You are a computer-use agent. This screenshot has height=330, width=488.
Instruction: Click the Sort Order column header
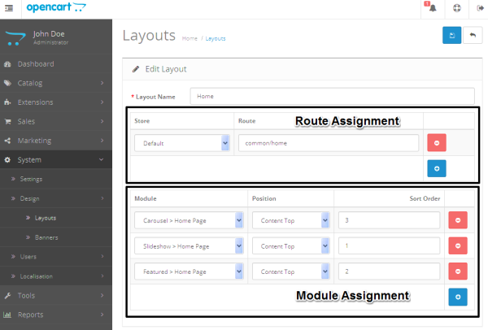click(425, 198)
